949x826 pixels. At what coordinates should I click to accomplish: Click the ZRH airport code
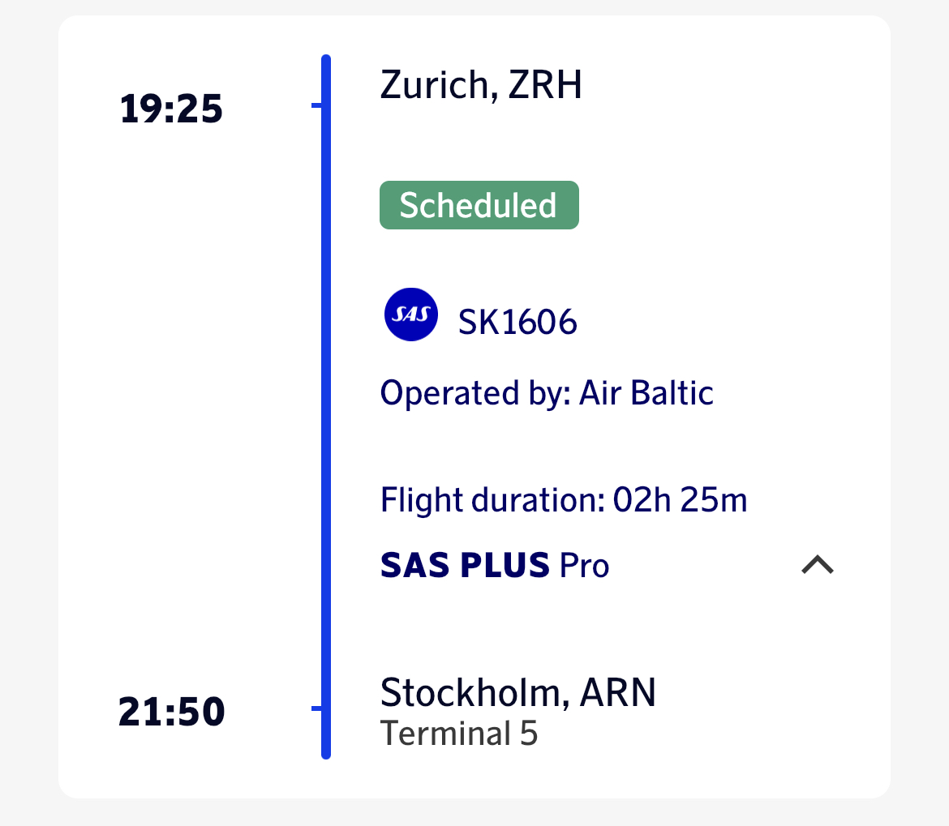pyautogui.click(x=545, y=85)
